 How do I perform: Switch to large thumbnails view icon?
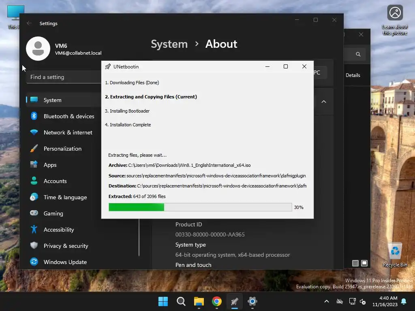364,263
